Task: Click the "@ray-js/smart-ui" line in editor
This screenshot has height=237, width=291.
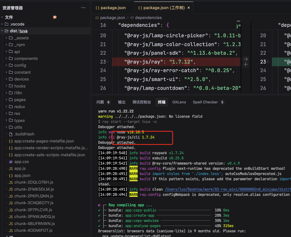Action: point(168,79)
